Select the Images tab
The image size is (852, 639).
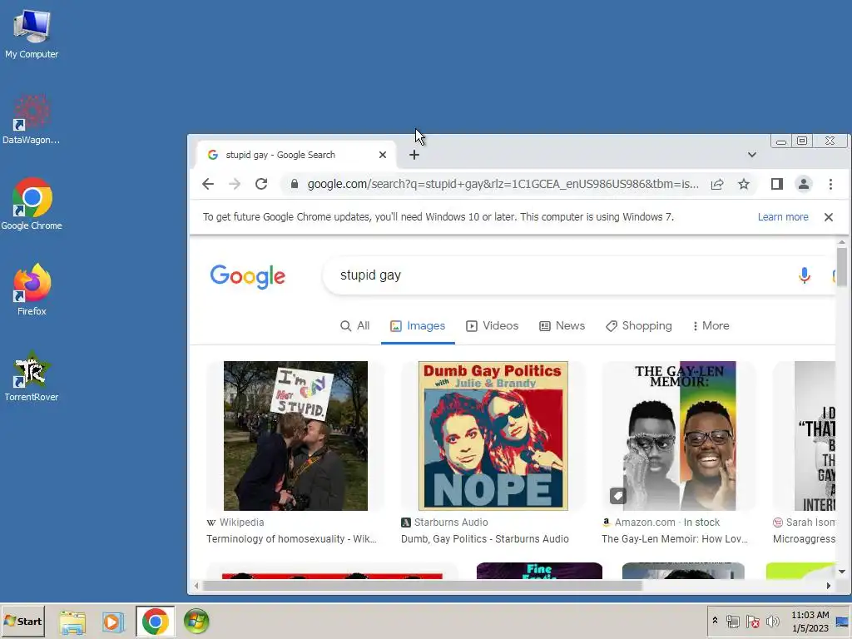pos(418,326)
